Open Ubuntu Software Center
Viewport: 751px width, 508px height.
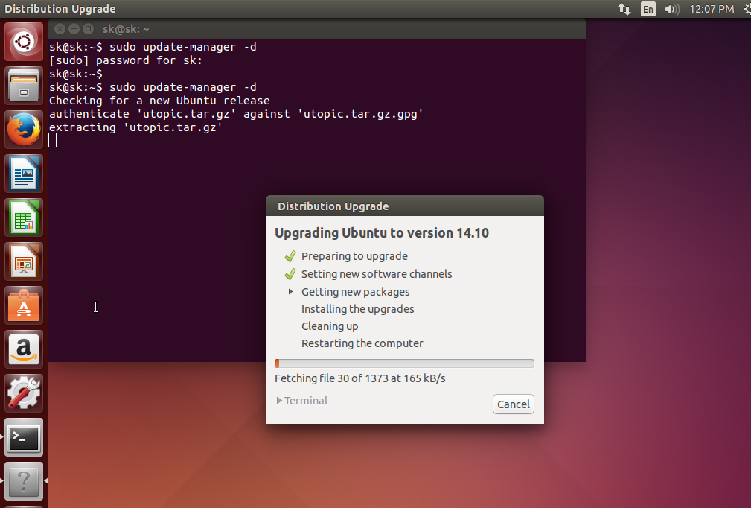24,305
